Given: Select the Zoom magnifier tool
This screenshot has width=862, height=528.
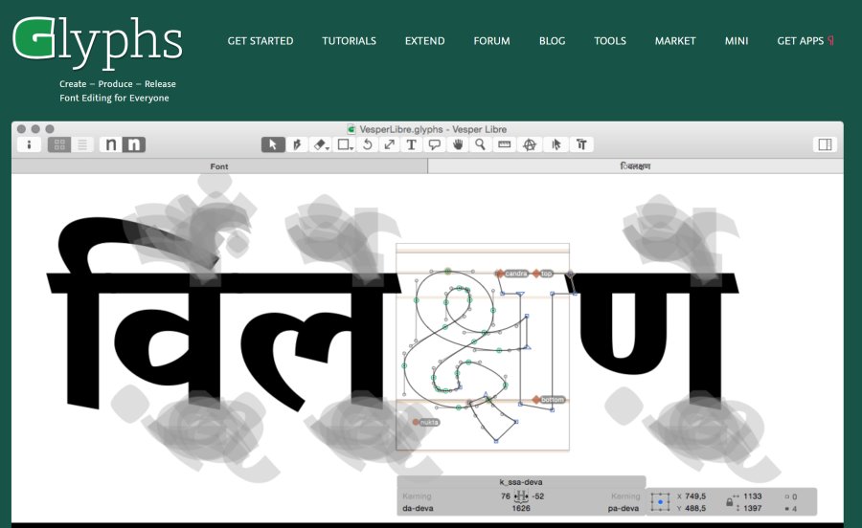Looking at the screenshot, I should pos(481,144).
